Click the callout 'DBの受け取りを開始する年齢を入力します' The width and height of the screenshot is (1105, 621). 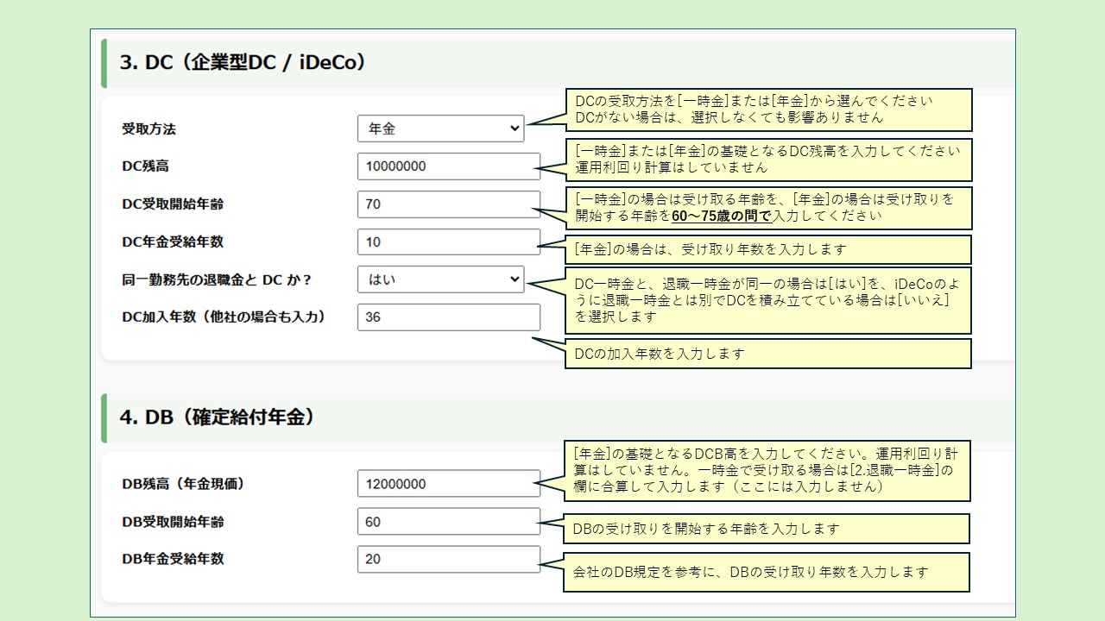click(767, 529)
